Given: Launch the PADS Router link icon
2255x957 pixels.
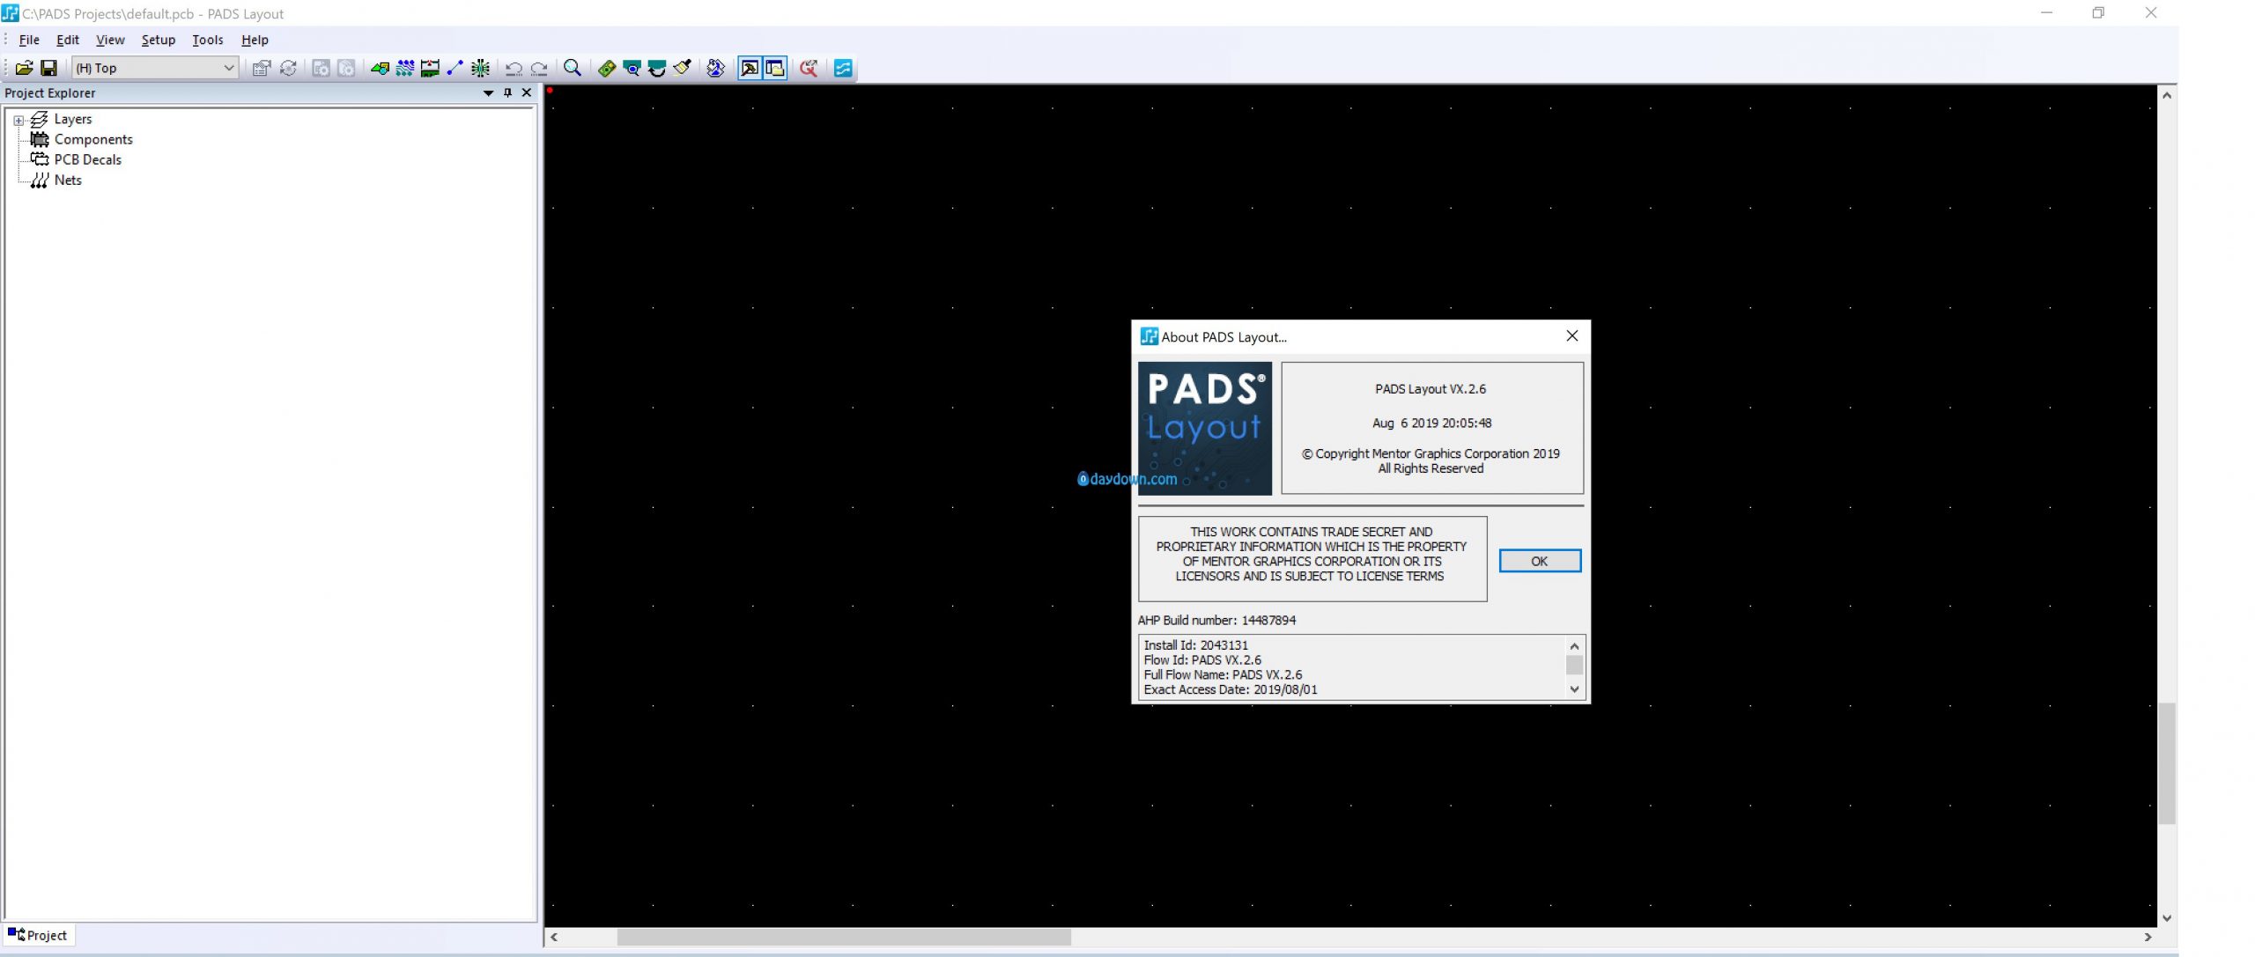Looking at the screenshot, I should point(715,68).
